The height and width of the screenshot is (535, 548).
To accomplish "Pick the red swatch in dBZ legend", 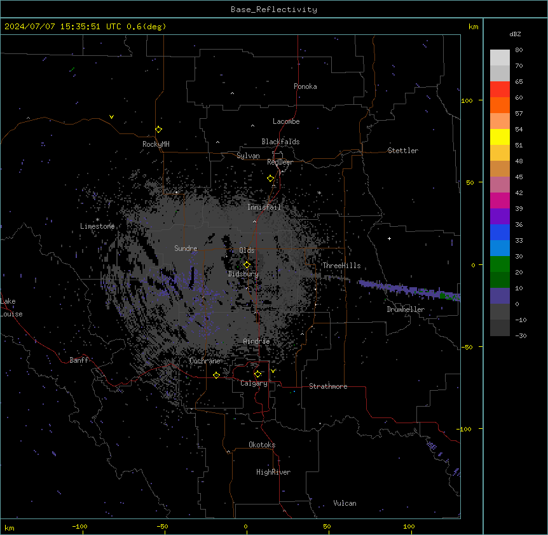I will pyautogui.click(x=500, y=89).
